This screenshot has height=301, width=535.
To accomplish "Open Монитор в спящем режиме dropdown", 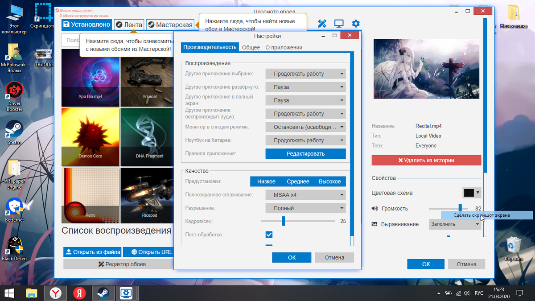I will click(x=305, y=127).
